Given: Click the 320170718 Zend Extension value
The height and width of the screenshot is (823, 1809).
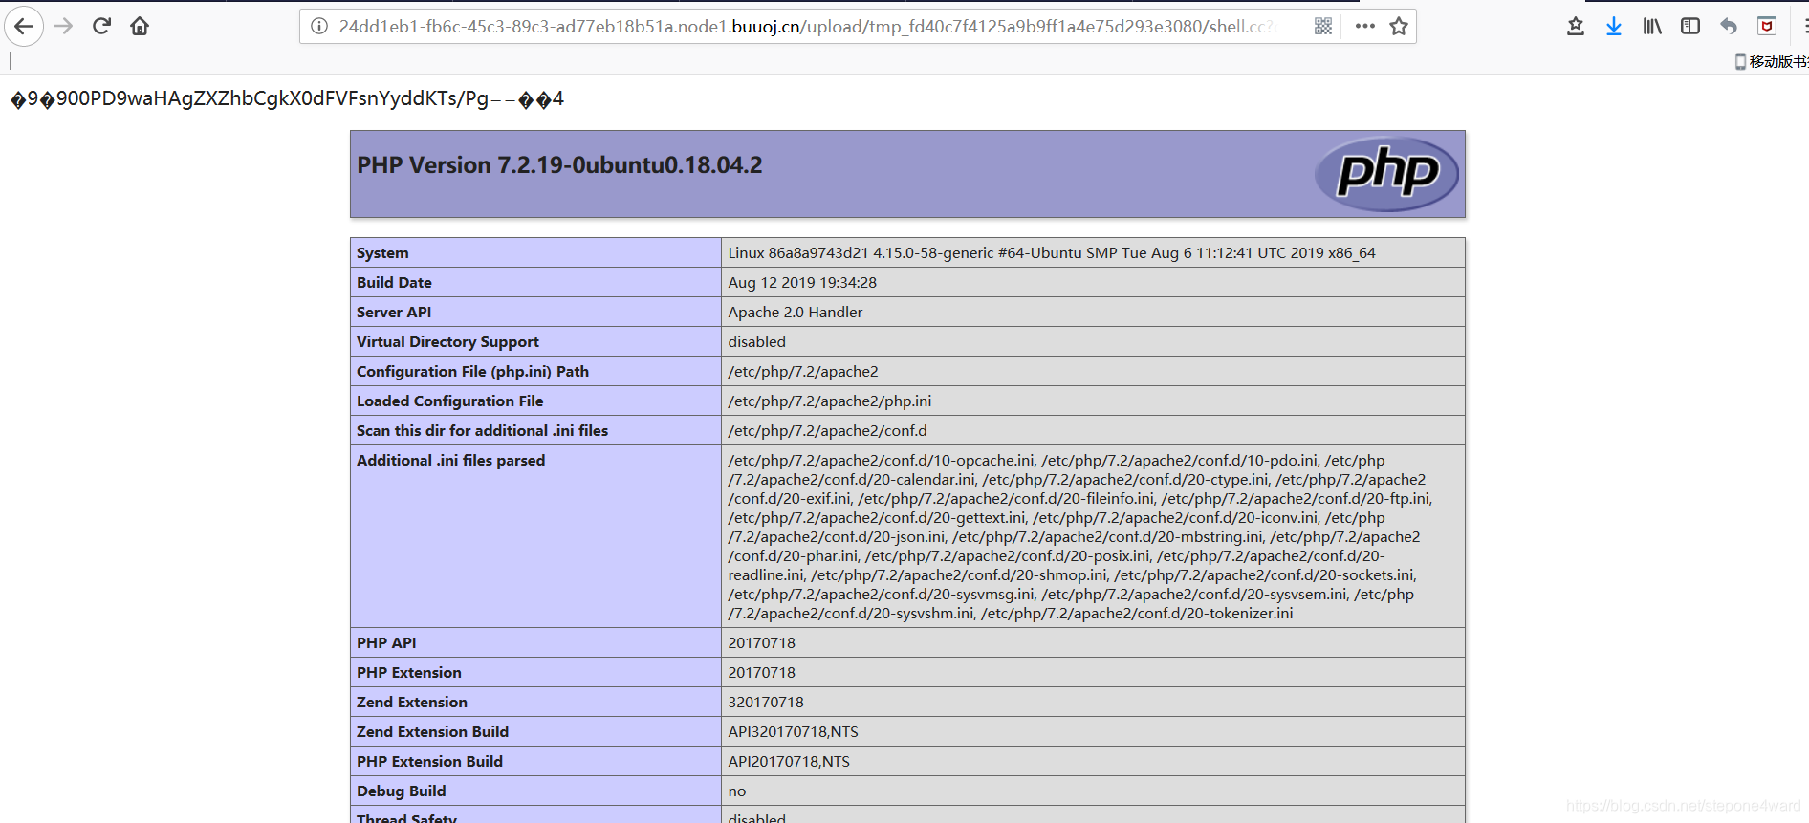Looking at the screenshot, I should 766,703.
